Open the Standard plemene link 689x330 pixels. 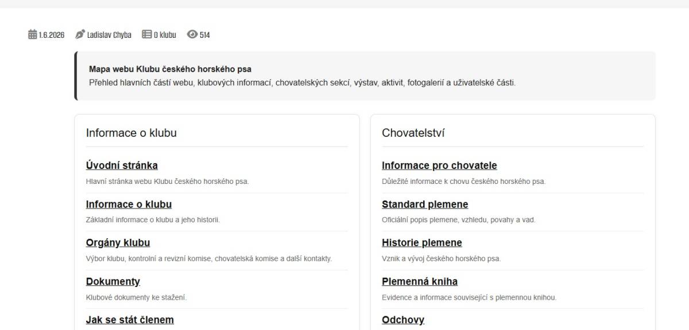(x=425, y=204)
